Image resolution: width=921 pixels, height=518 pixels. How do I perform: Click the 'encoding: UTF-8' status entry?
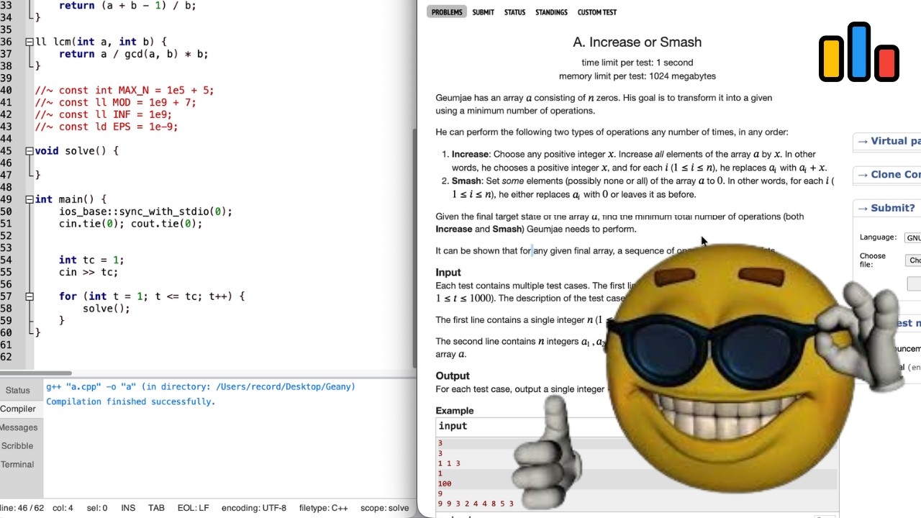[x=254, y=508]
